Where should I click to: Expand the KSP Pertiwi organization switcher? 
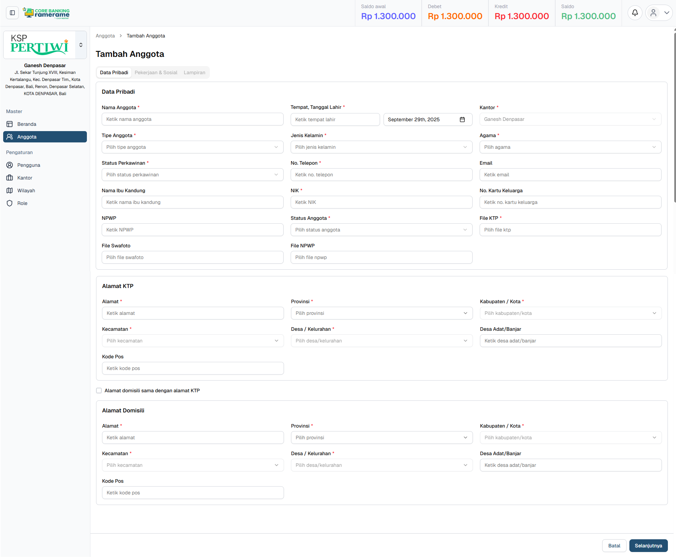81,45
